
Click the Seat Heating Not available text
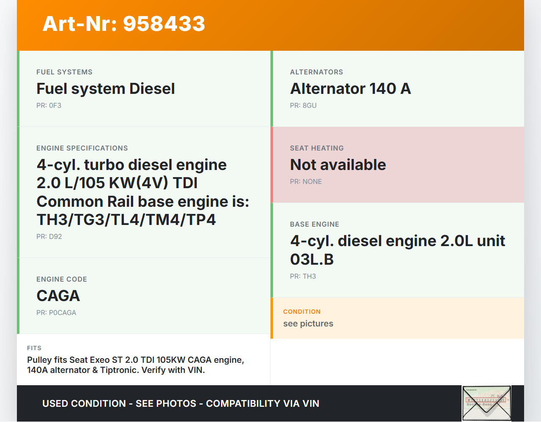338,165
